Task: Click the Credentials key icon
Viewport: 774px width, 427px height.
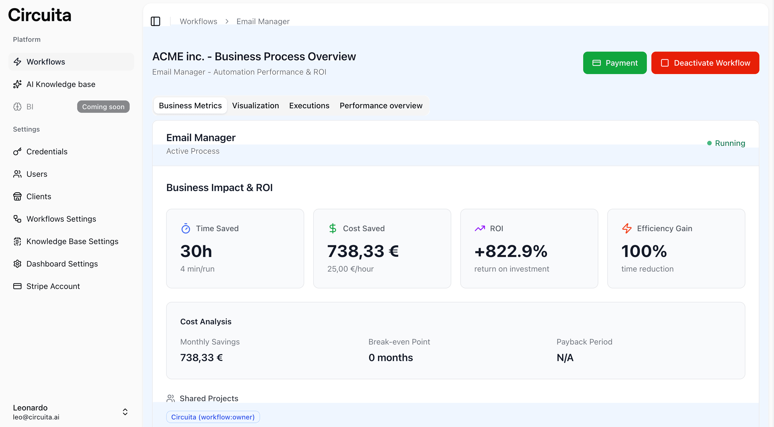Action: (x=17, y=152)
